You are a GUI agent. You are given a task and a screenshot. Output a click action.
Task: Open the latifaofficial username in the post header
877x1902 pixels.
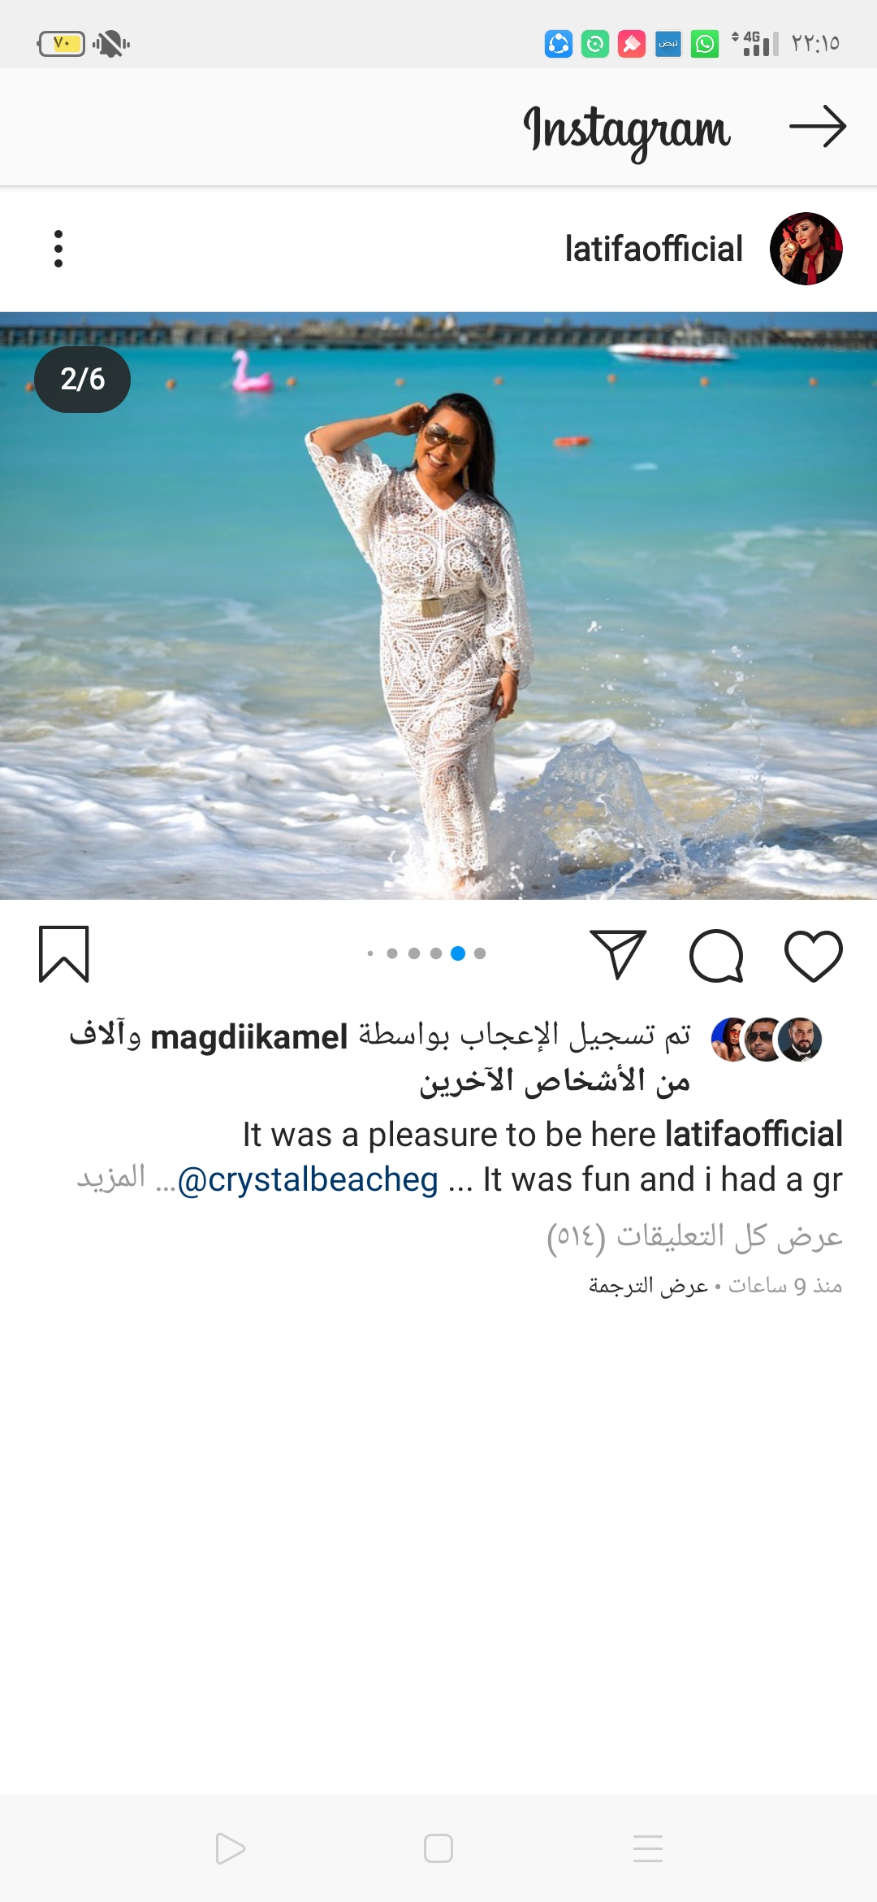click(x=654, y=249)
